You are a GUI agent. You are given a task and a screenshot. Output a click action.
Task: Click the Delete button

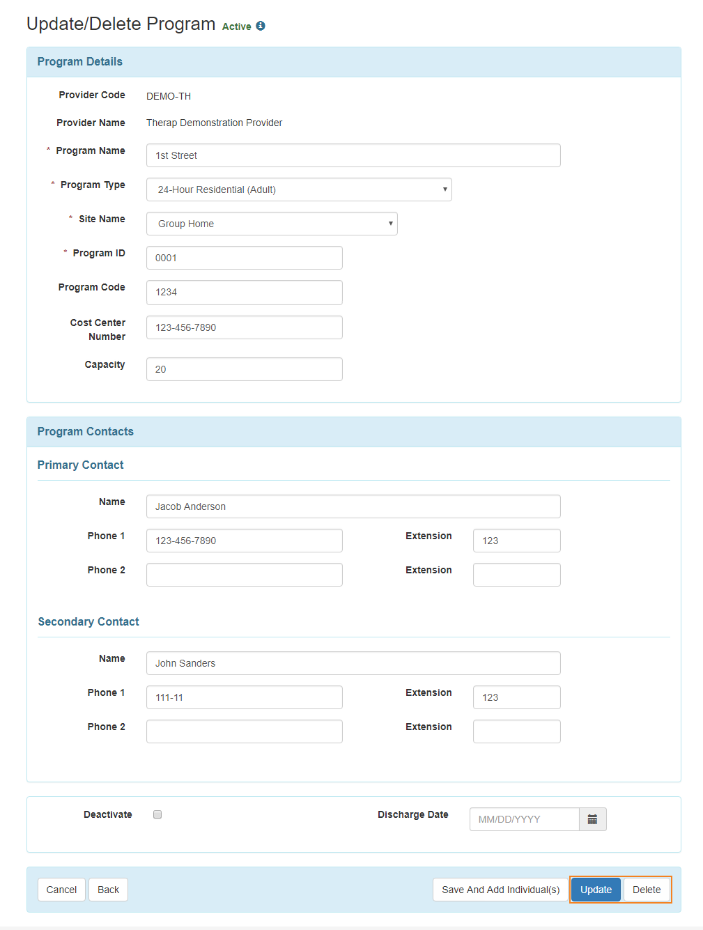coord(647,890)
